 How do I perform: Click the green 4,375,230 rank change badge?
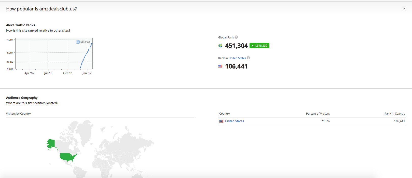tap(259, 46)
